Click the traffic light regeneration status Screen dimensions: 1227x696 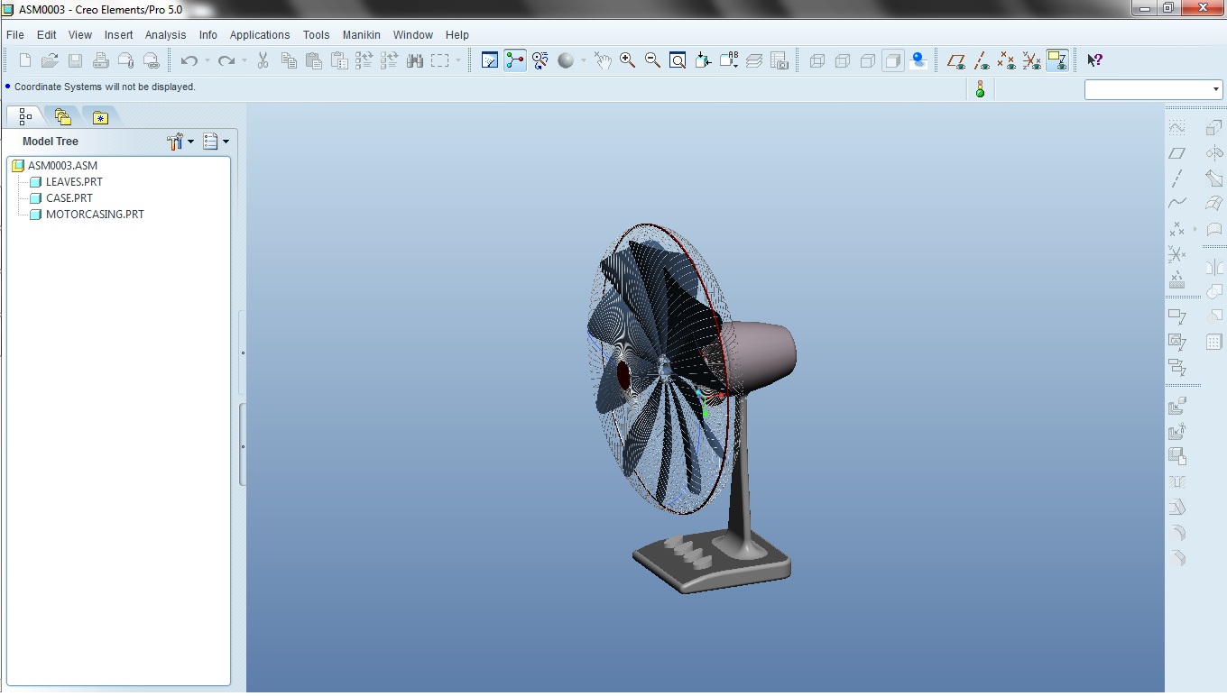click(x=980, y=88)
